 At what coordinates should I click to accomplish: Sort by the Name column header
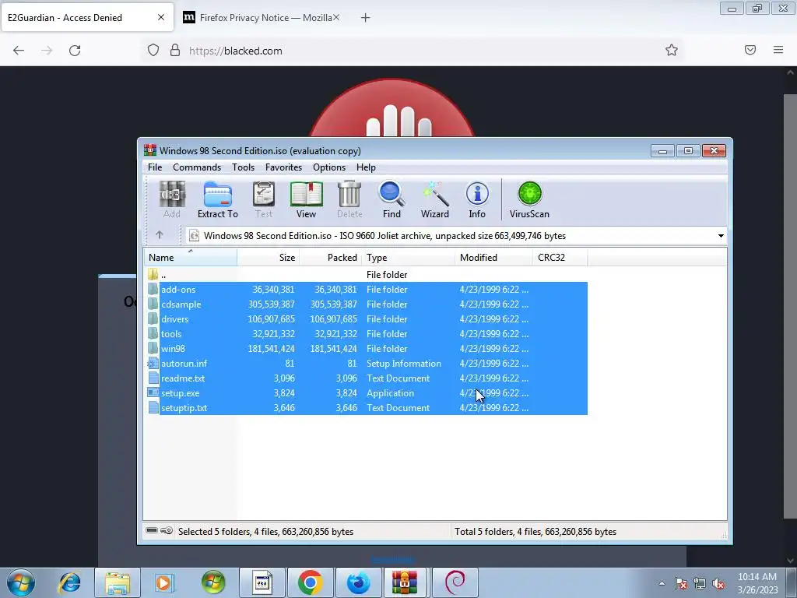(191, 257)
